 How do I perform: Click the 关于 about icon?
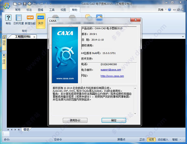[x=41, y=21]
